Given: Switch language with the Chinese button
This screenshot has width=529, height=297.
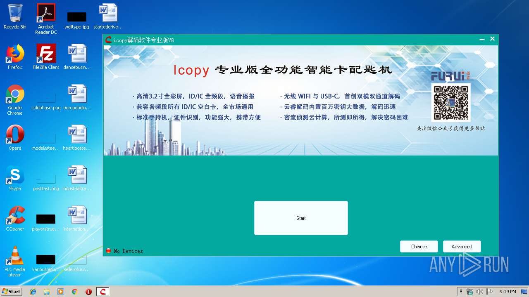Looking at the screenshot, I should coord(419,246).
